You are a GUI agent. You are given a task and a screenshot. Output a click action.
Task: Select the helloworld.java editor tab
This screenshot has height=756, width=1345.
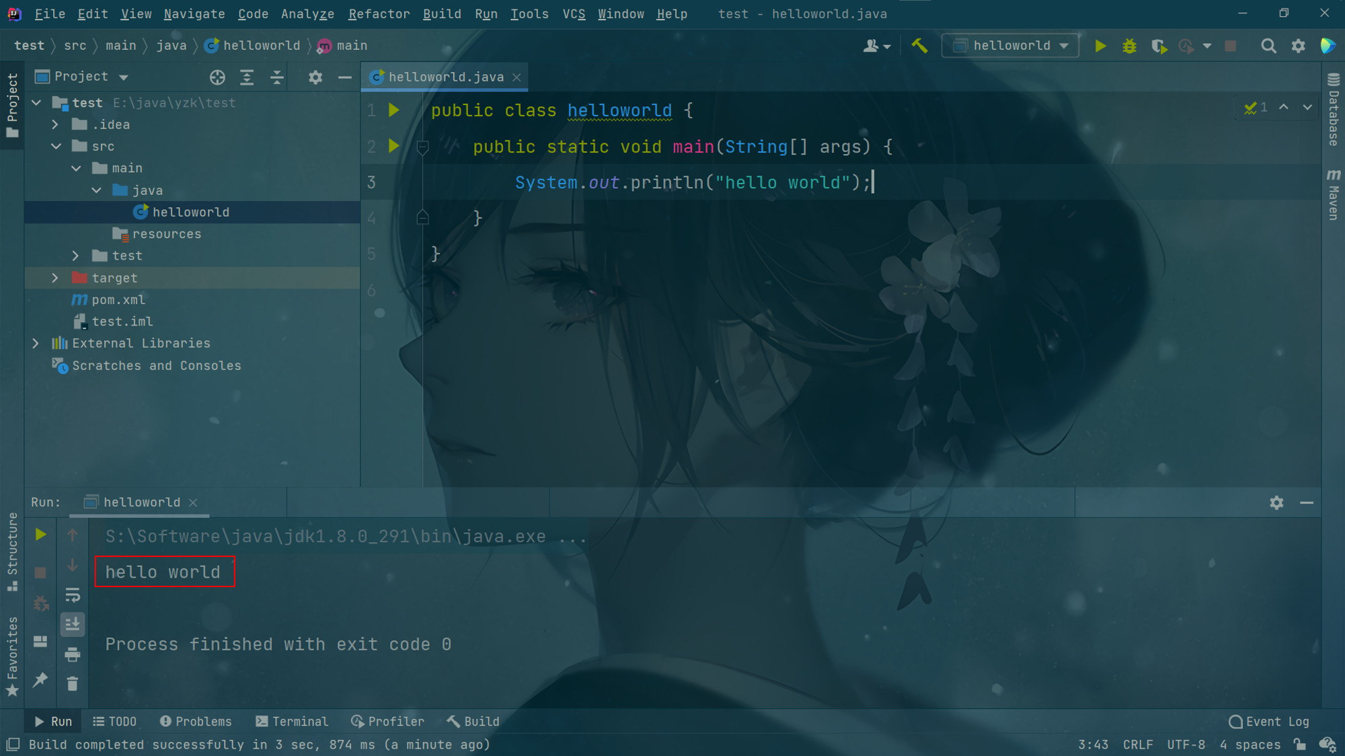[445, 77]
